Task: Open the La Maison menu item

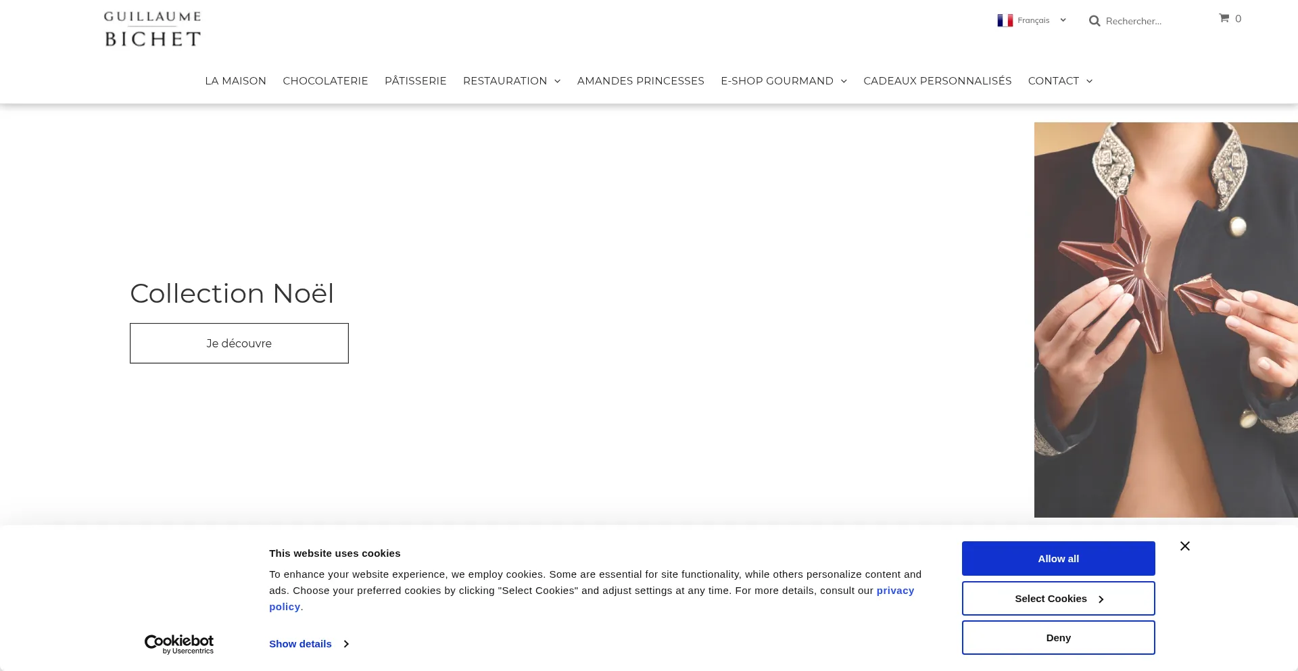Action: click(235, 81)
